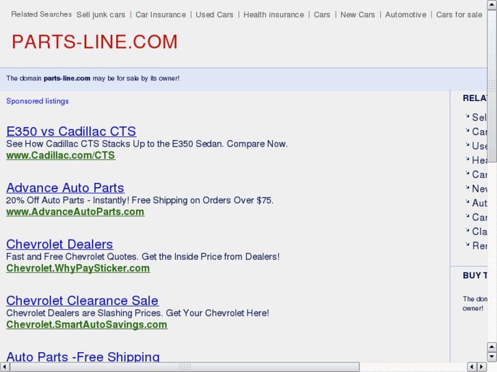Visit the www.Cadillac.com/CTS URL link
Image resolution: width=497 pixels, height=372 pixels.
coord(61,156)
